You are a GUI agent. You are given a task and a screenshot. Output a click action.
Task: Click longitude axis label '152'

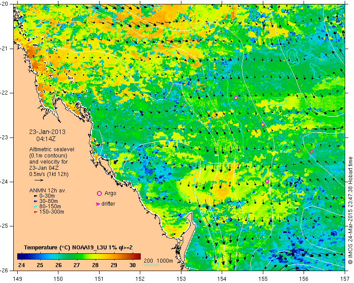(140, 279)
